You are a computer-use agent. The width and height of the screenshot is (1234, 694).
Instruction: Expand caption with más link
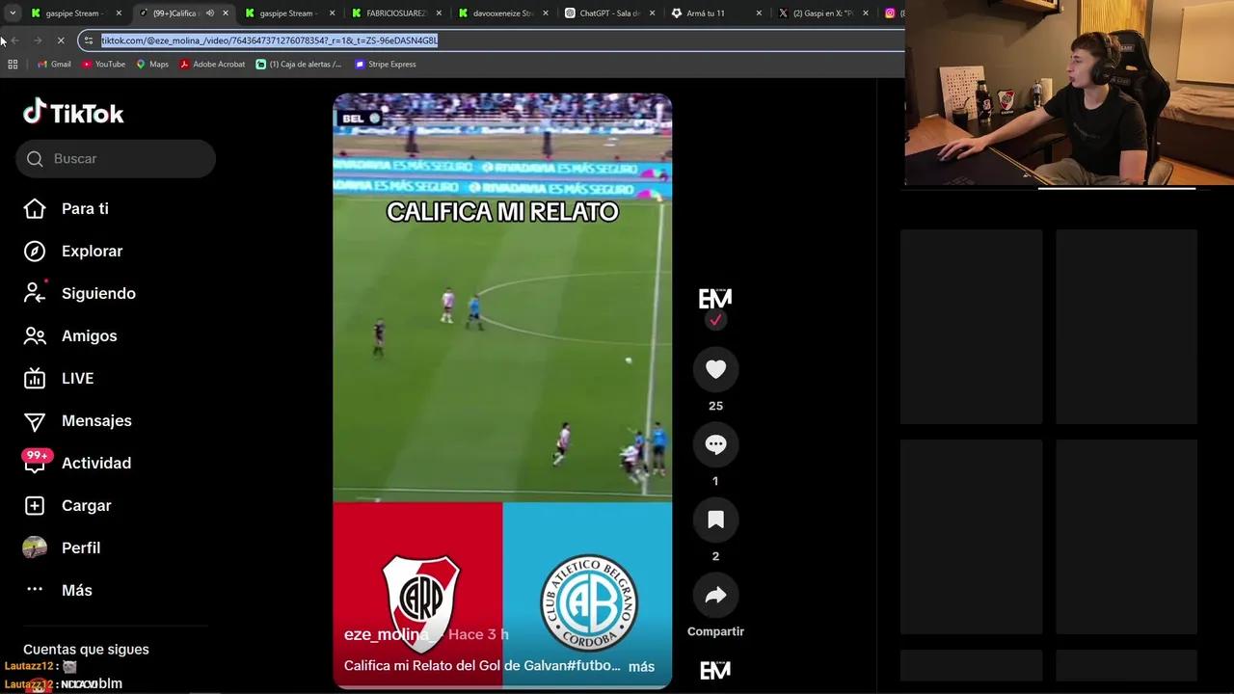click(641, 666)
